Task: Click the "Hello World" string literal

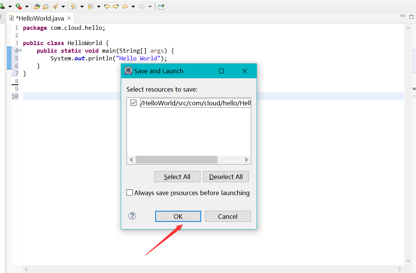Action: pyautogui.click(x=138, y=58)
